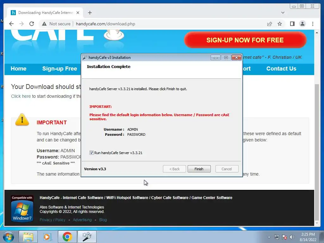324x243 pixels.
Task: Minimize the handyCafe v3 Installation window
Action: pyautogui.click(x=215, y=58)
